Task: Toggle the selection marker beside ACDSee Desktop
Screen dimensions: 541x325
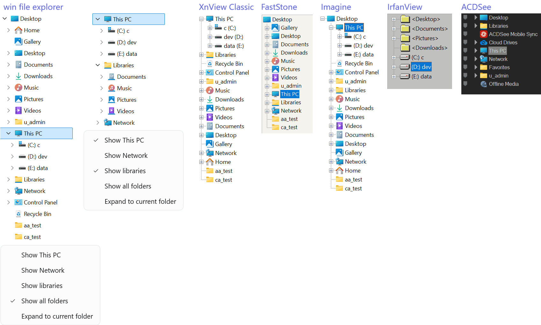Action: coord(465,17)
